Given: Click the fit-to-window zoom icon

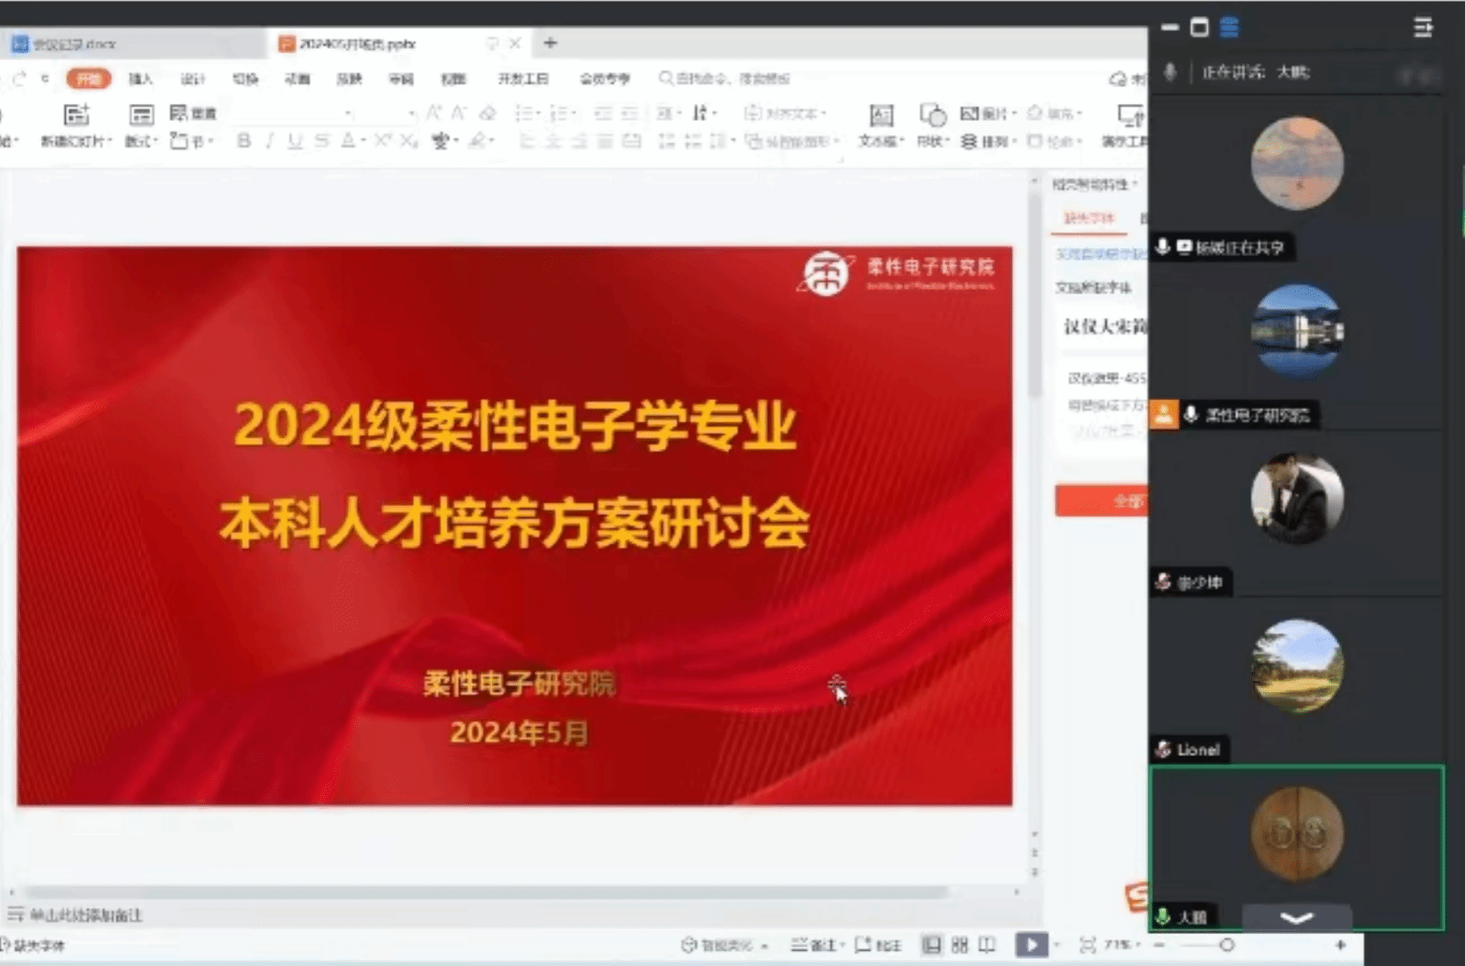Looking at the screenshot, I should pyautogui.click(x=1087, y=945).
